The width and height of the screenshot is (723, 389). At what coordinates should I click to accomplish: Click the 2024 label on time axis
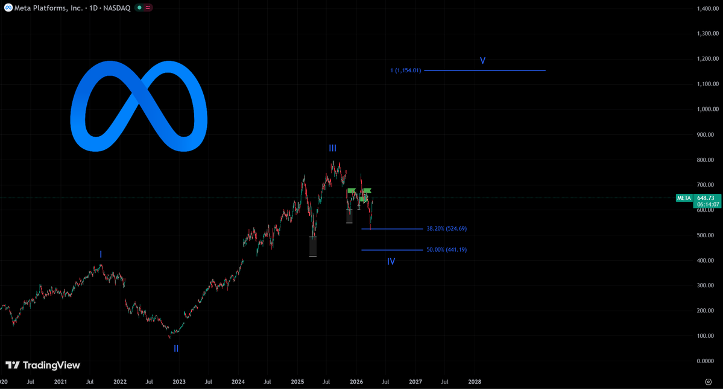[x=238, y=382]
